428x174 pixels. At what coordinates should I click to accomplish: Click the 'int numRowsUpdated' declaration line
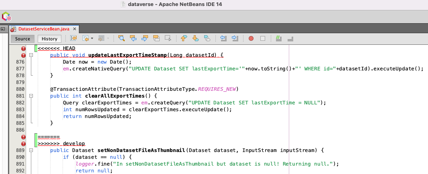click(147, 110)
